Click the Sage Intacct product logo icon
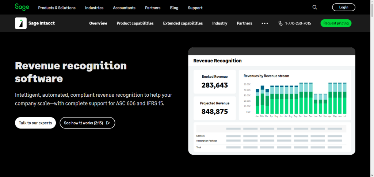Viewport: 374px width, 177px height. click(21, 23)
